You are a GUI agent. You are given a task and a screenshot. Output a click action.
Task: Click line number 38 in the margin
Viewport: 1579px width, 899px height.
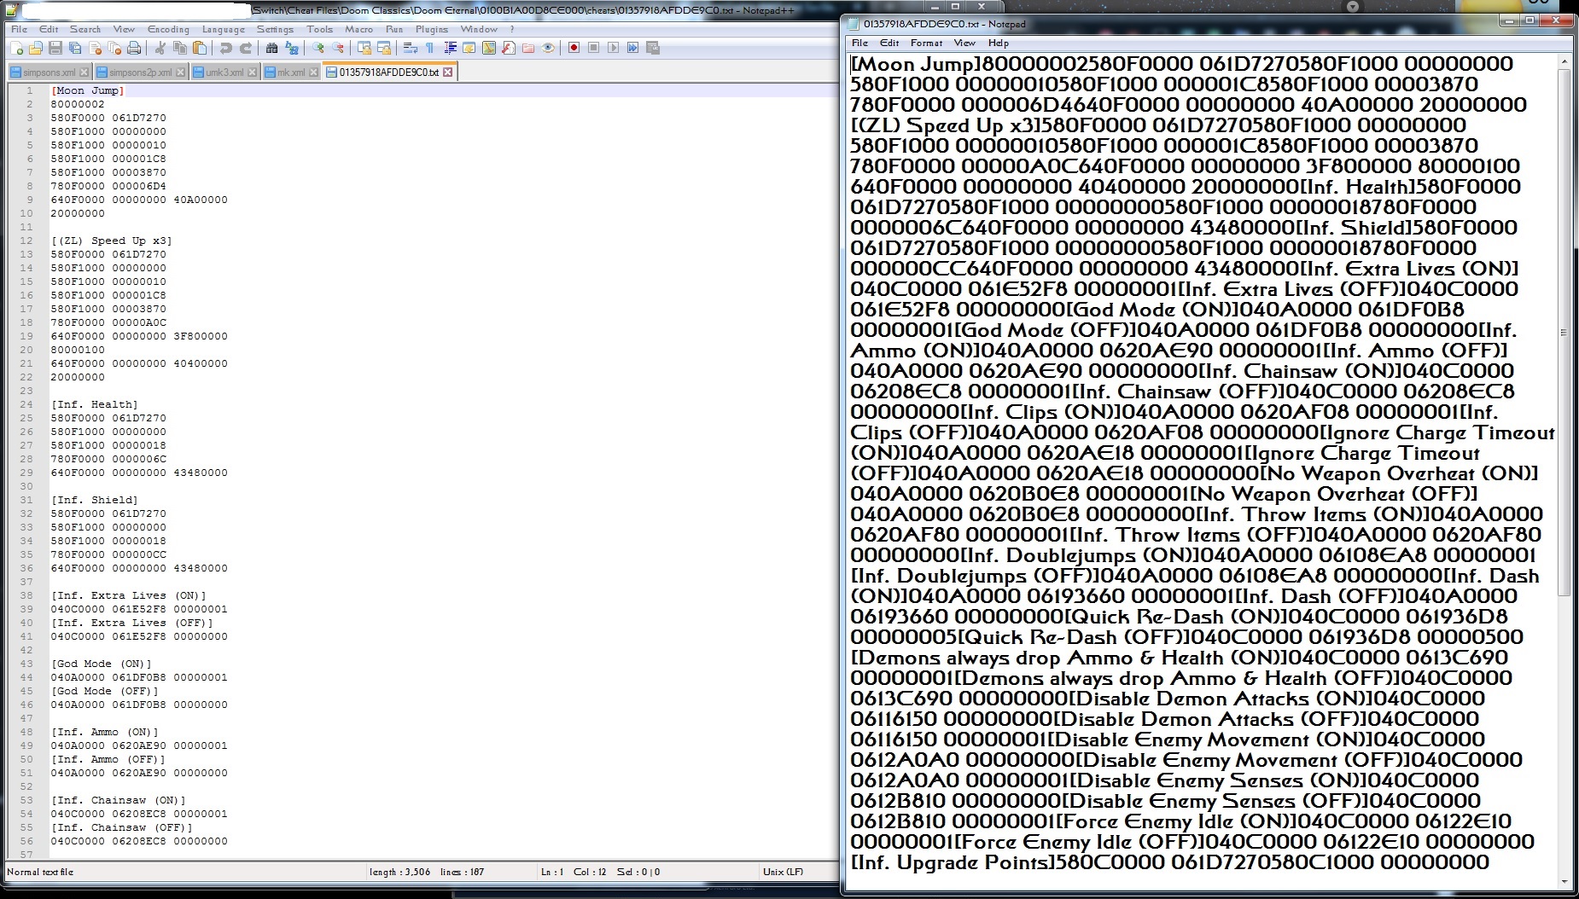27,595
